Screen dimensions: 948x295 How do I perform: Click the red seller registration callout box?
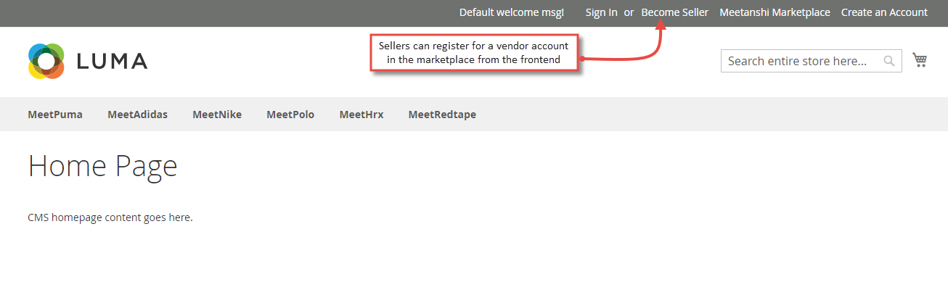pyautogui.click(x=475, y=53)
